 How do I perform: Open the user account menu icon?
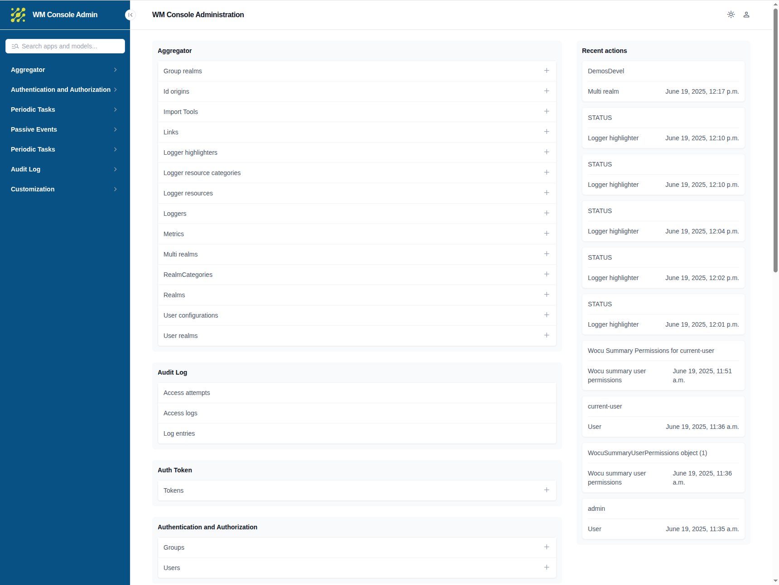746,14
